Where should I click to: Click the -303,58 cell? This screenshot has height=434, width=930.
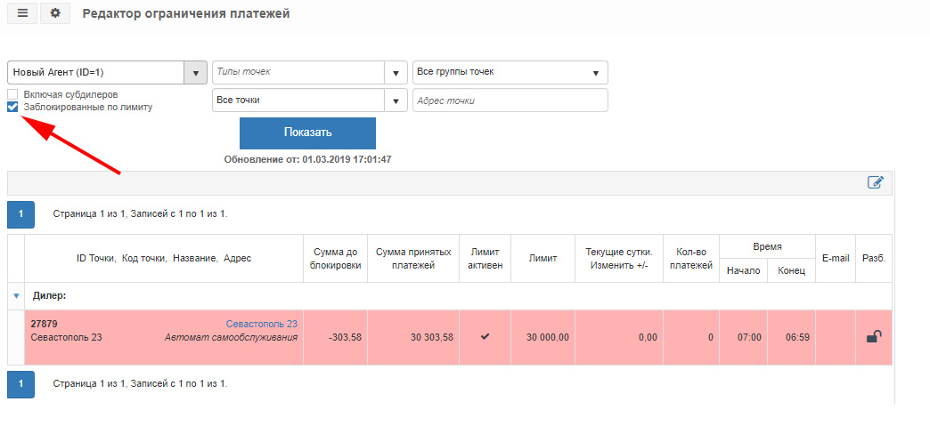tap(336, 337)
